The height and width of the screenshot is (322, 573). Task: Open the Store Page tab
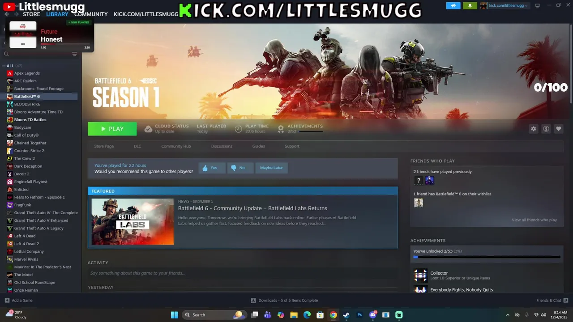(104, 146)
